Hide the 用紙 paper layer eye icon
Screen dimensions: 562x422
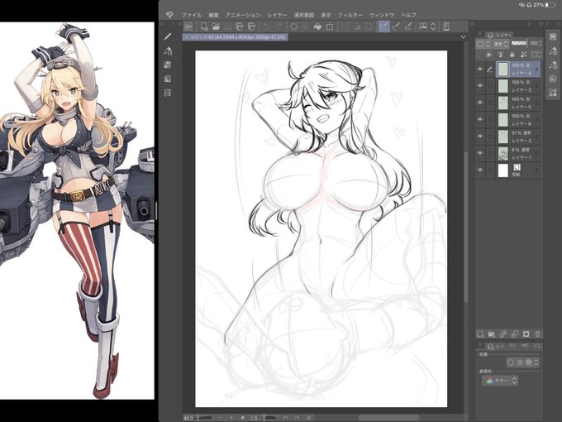pos(480,170)
